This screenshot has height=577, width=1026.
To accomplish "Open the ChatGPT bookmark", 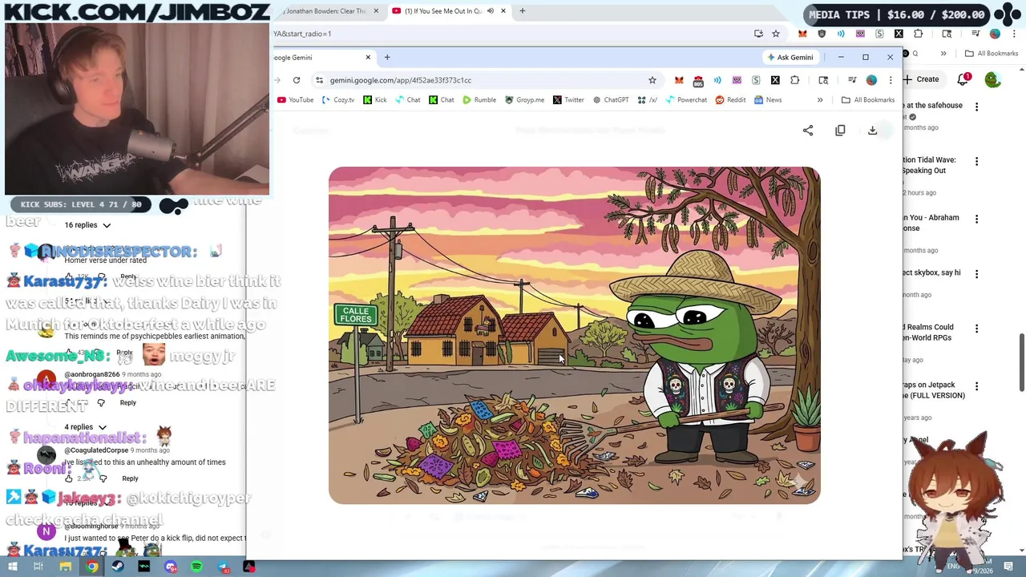I will pos(611,100).
